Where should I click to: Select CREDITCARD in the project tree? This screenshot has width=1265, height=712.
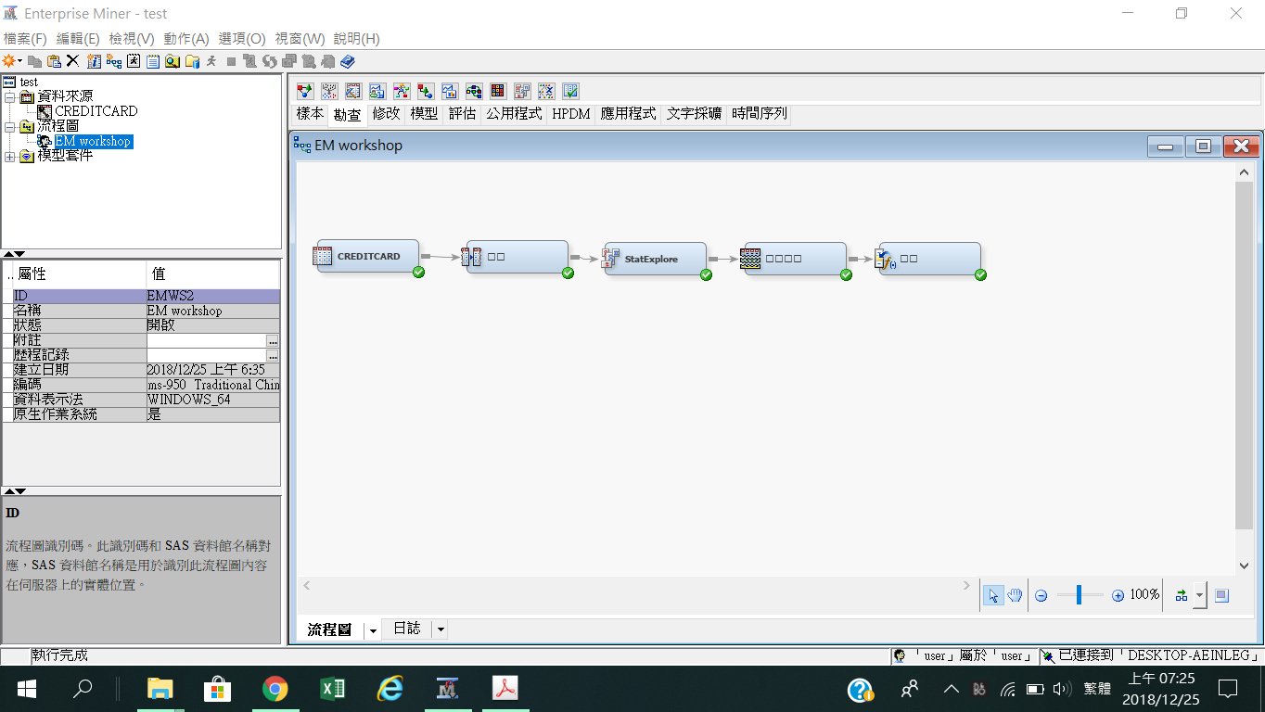coord(96,111)
